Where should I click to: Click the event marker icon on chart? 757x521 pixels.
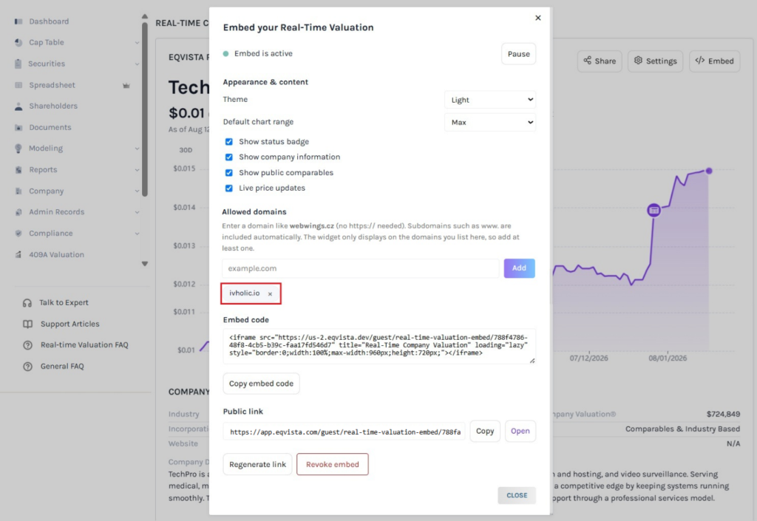(654, 211)
